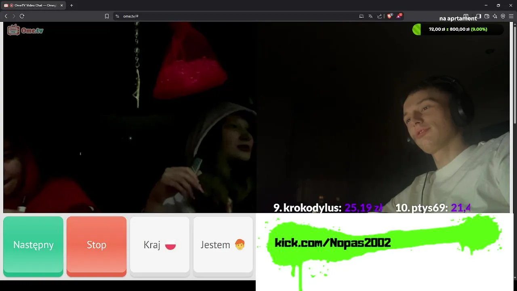Open the Brave Wallet icon
Image resolution: width=517 pixels, height=291 pixels.
pyautogui.click(x=487, y=16)
